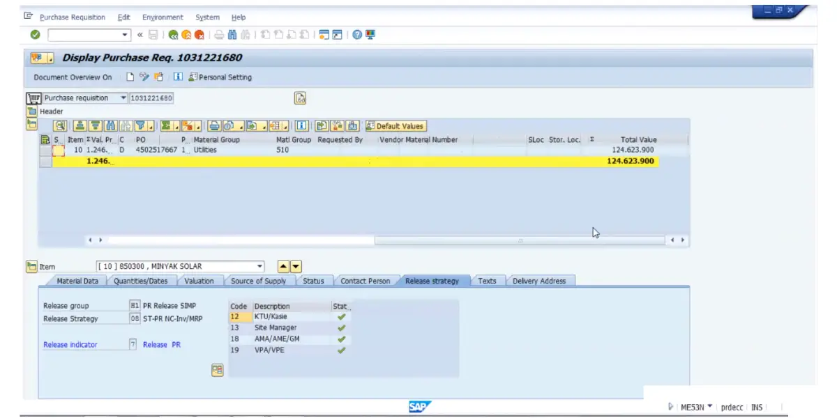Click the shopping cart icon beside Purchase requisition
Viewport: 837px width, 418px height.
pyautogui.click(x=33, y=98)
